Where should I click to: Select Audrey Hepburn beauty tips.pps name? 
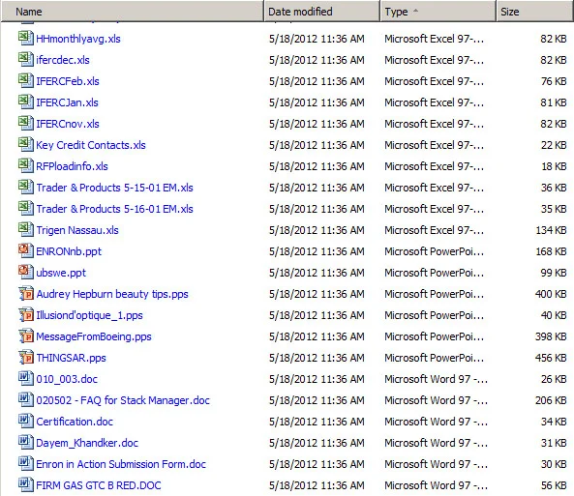click(x=112, y=294)
